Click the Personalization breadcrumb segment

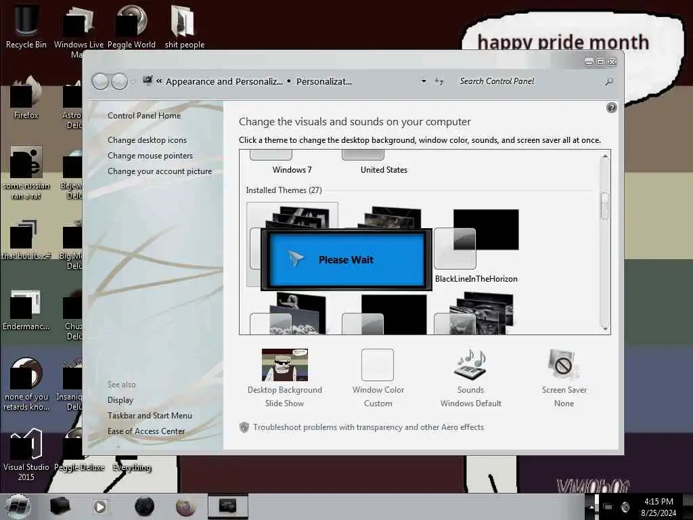324,81
